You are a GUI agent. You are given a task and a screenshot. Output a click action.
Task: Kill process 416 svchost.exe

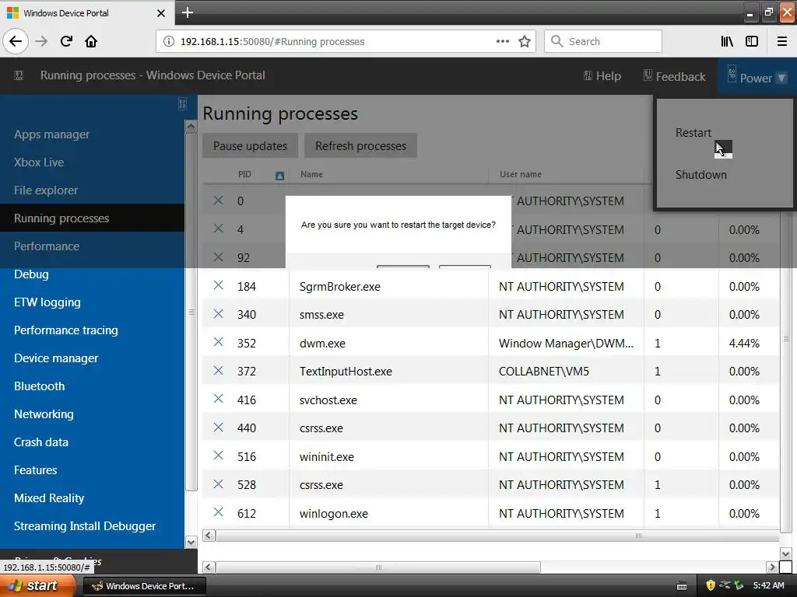[218, 399]
